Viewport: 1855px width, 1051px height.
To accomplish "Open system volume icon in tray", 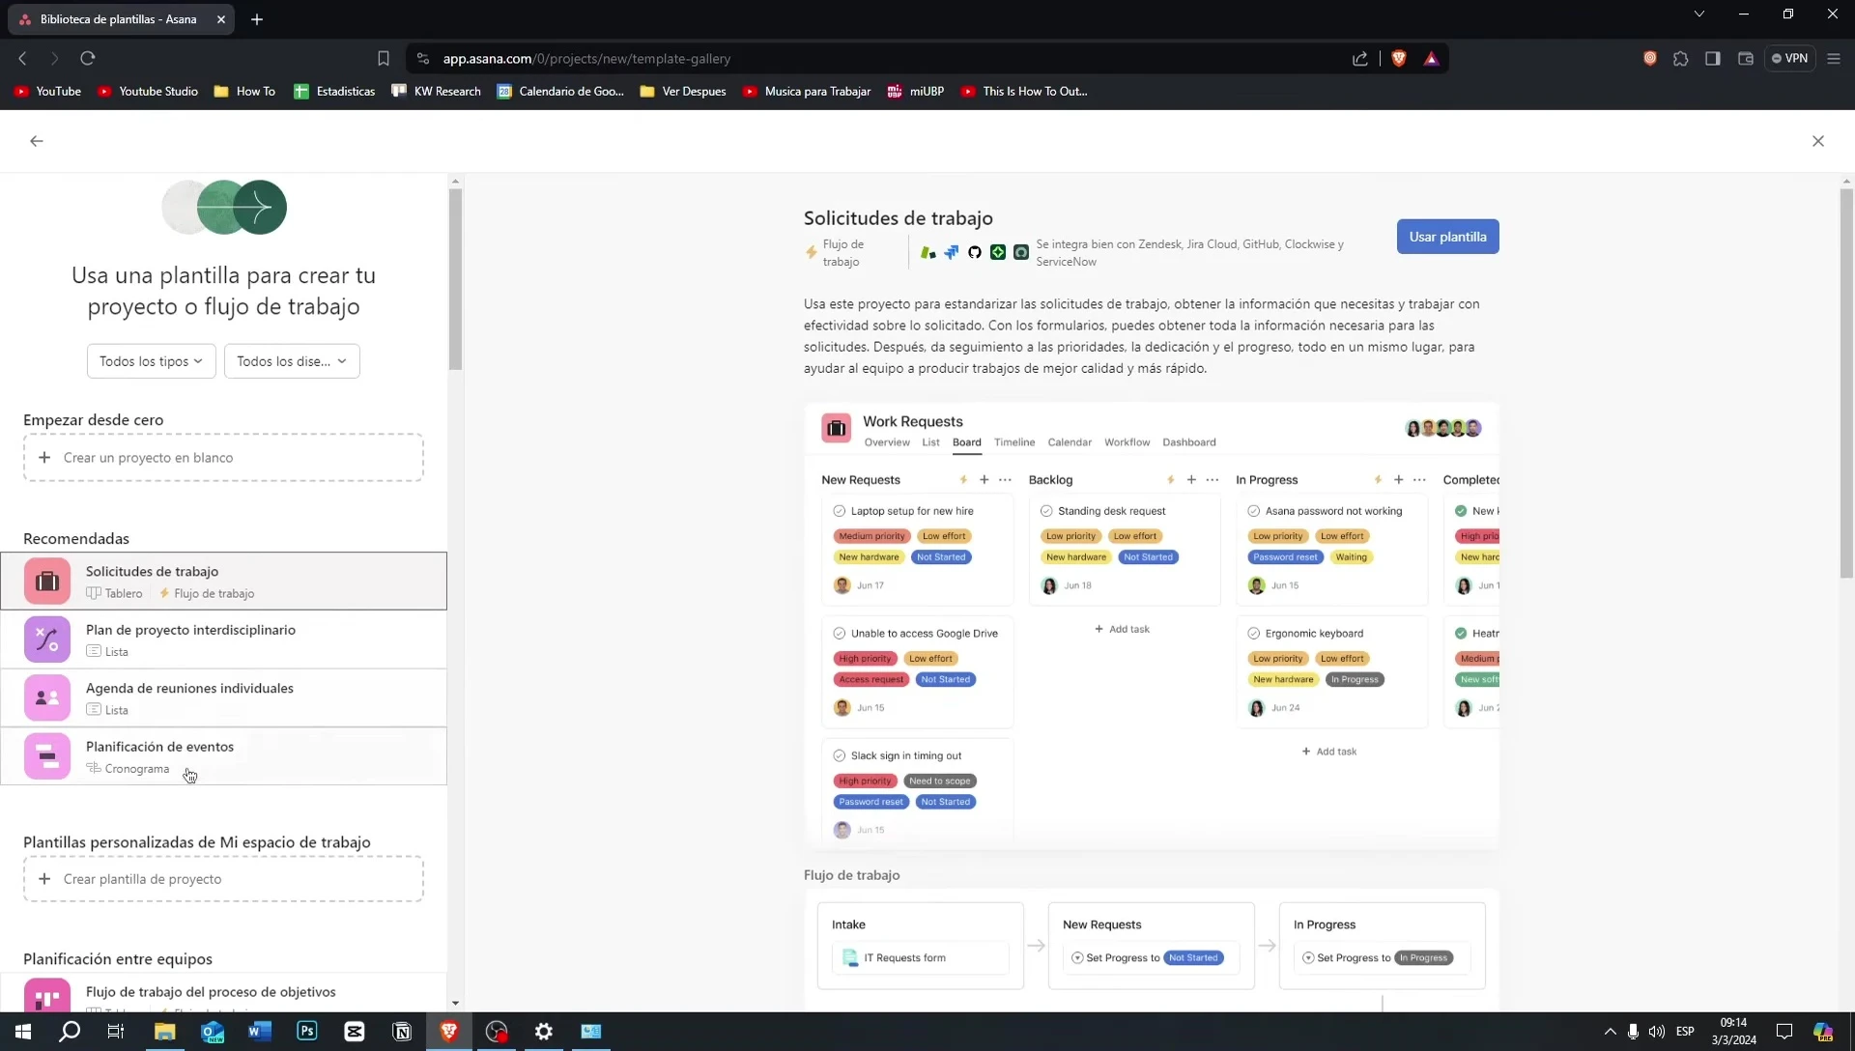I will pos(1657,1032).
